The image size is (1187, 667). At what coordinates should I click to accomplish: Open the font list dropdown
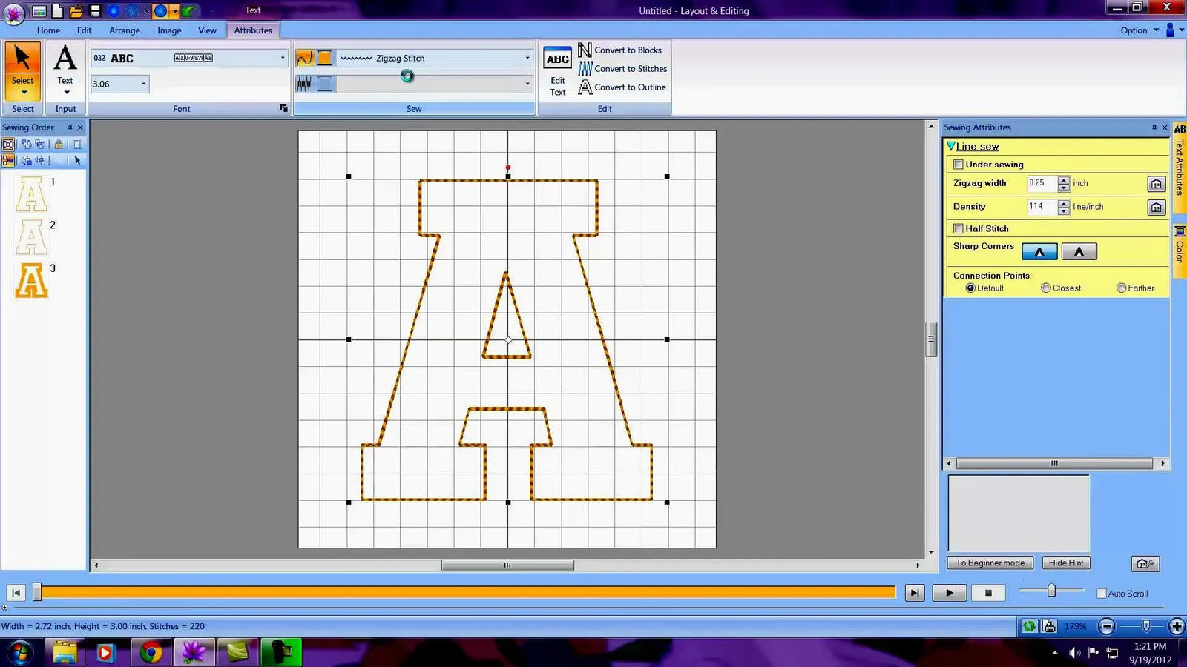(x=282, y=58)
